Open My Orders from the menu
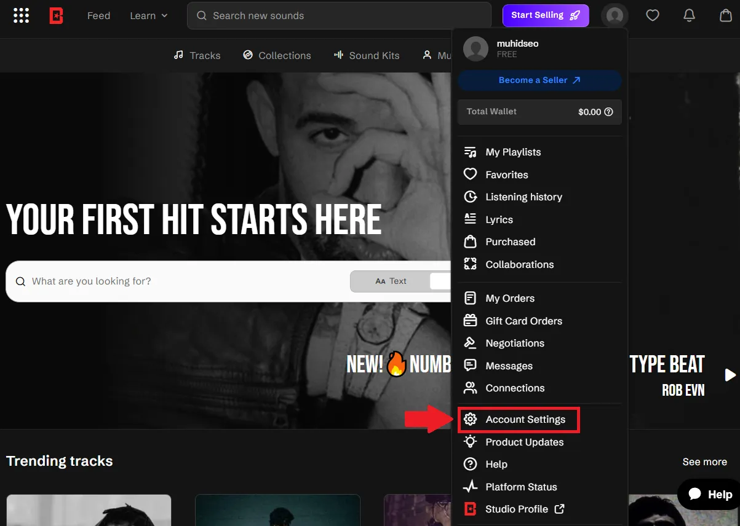The width and height of the screenshot is (740, 526). click(510, 298)
